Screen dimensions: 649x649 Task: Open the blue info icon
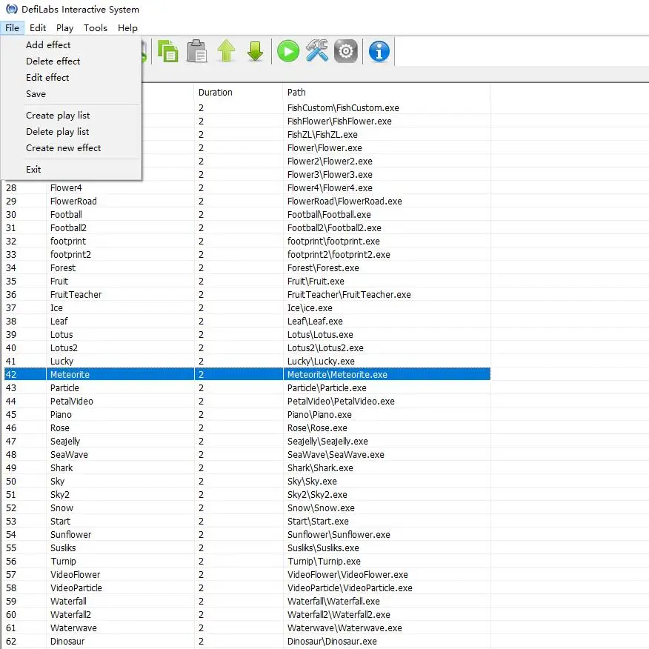coord(379,51)
